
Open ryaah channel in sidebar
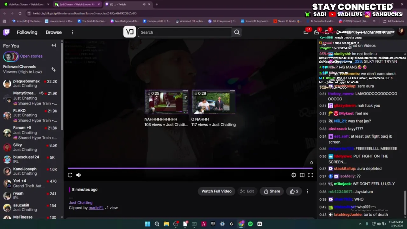[31, 195]
